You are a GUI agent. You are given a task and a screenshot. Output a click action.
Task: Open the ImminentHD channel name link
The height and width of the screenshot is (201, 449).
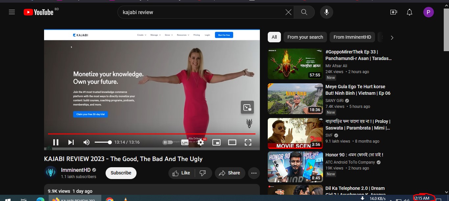(75, 170)
